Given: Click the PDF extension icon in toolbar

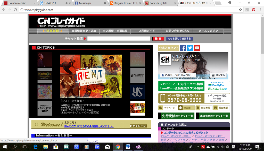Looking at the screenshot, I should point(247,10).
